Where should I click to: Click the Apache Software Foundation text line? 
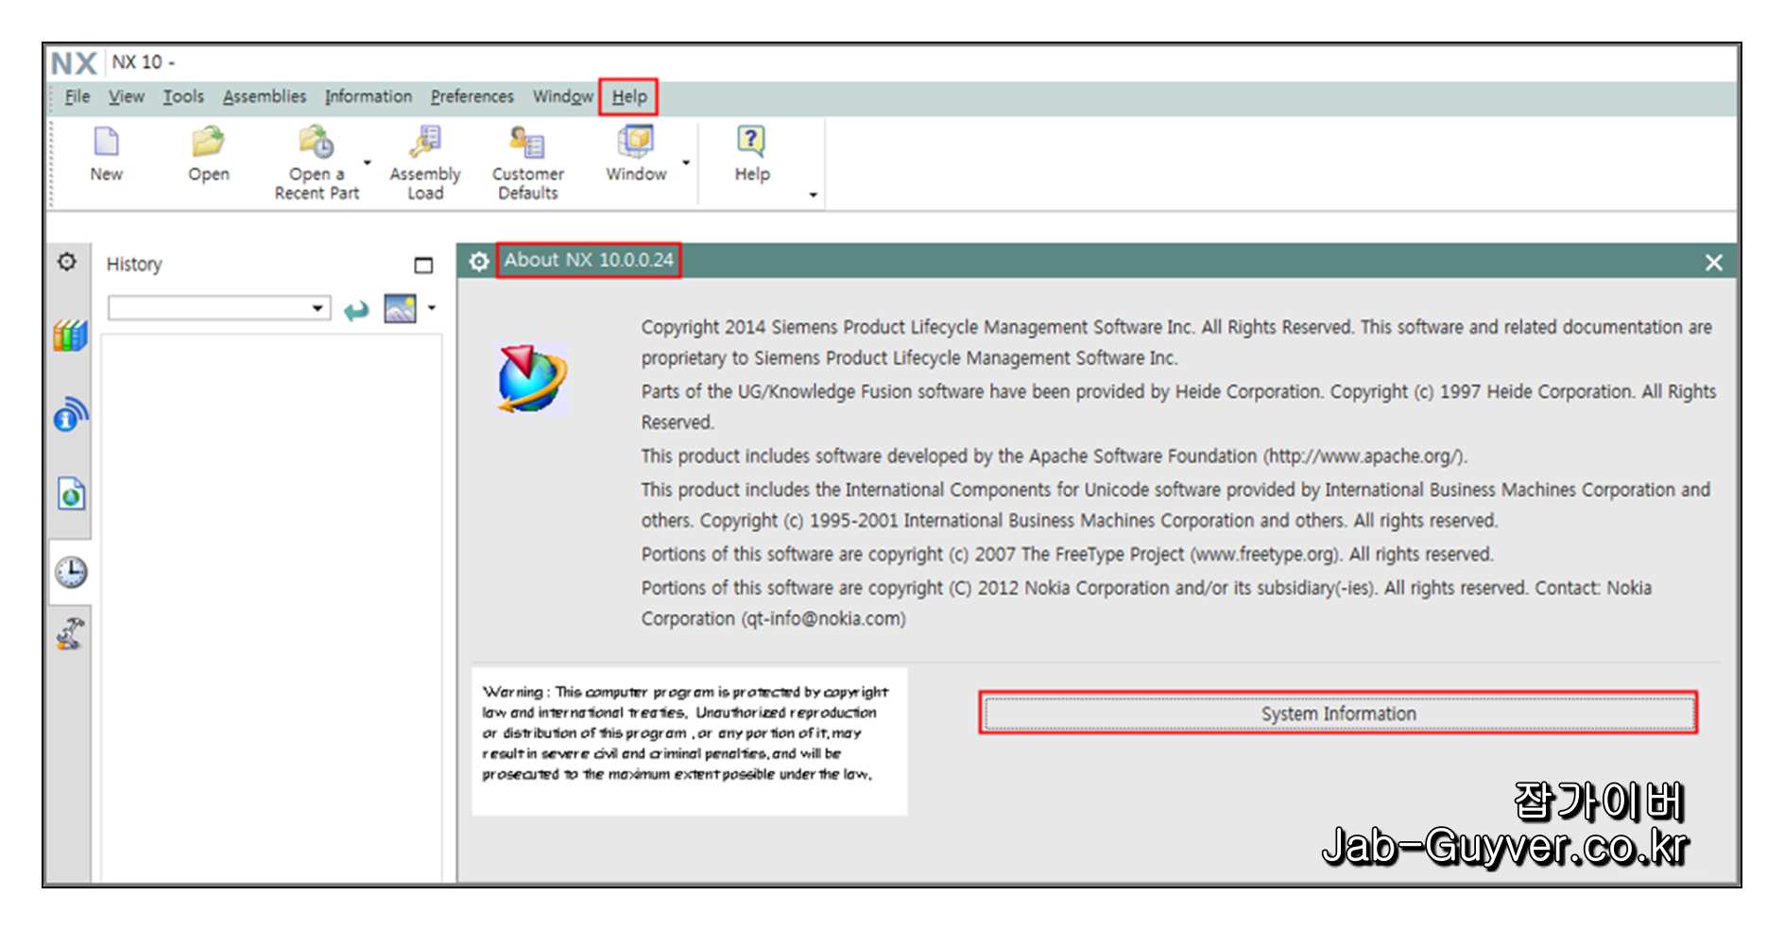(1054, 456)
